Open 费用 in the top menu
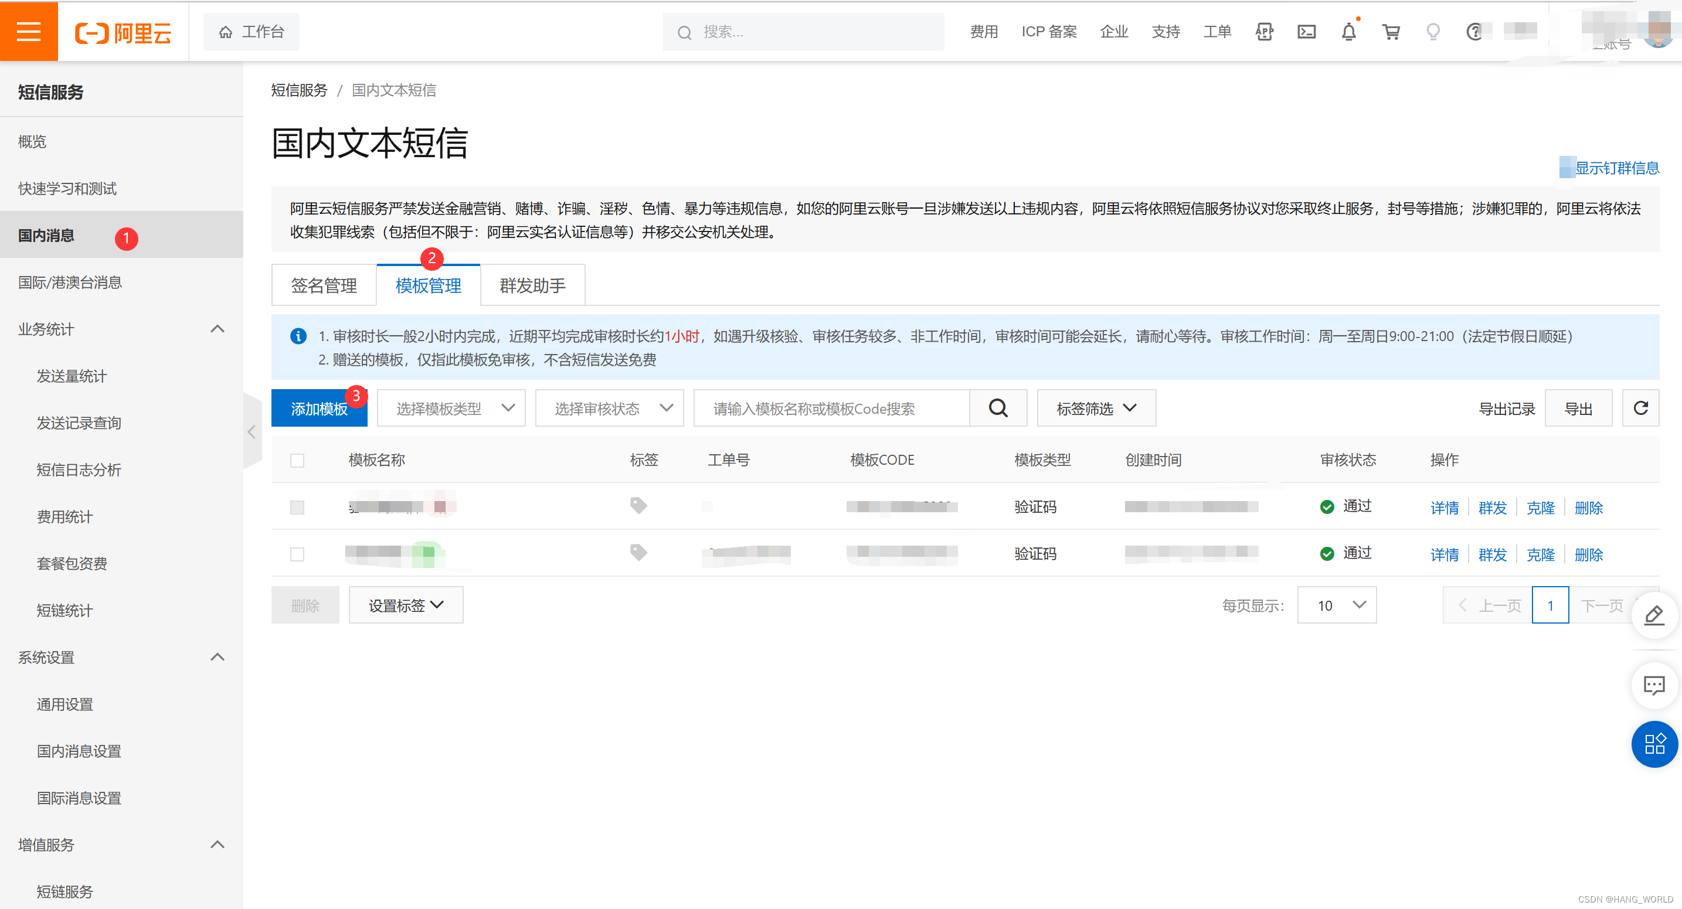 click(x=983, y=31)
